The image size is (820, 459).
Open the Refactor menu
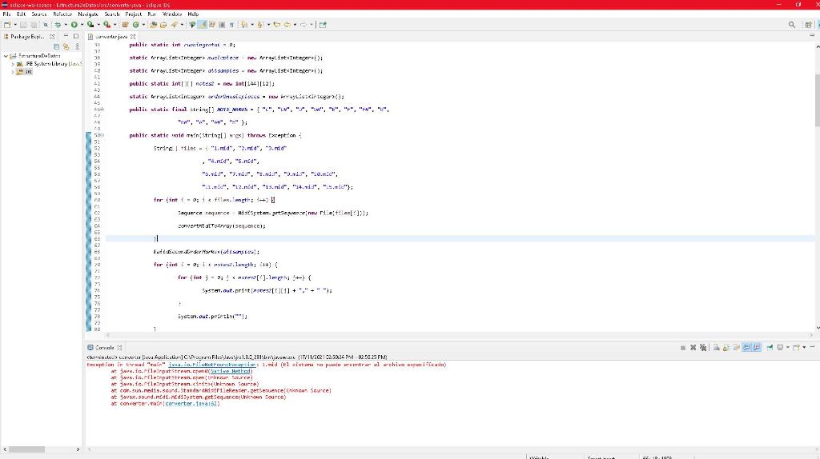pos(62,14)
